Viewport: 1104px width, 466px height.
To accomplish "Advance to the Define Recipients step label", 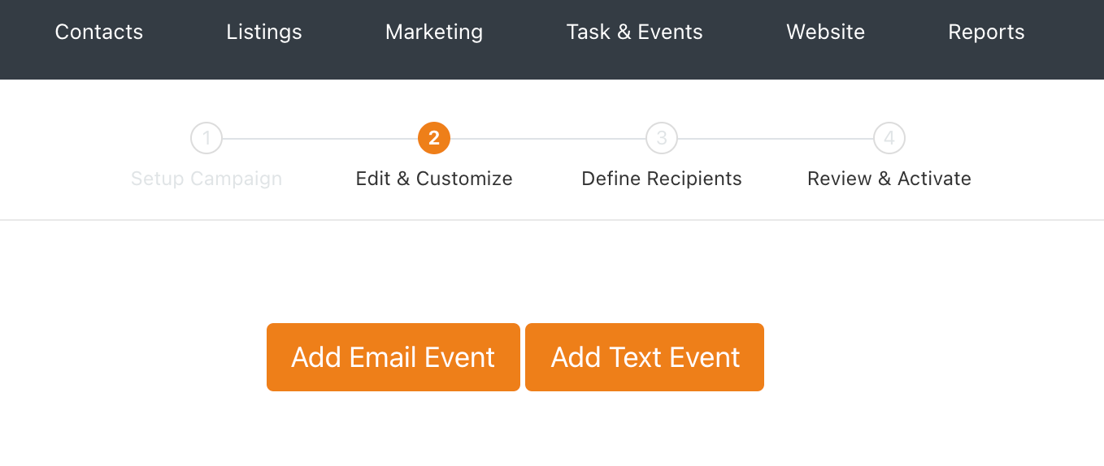I will coord(662,179).
